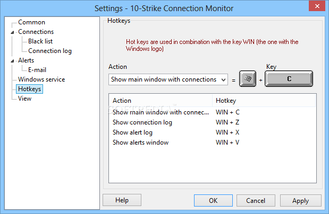The image size is (329, 214).
Task: Select the Show alerts window row
Action: (x=213, y=142)
